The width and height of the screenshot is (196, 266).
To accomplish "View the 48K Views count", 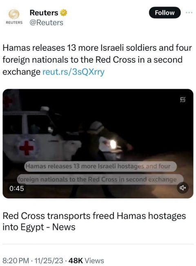I will pos(86,261).
